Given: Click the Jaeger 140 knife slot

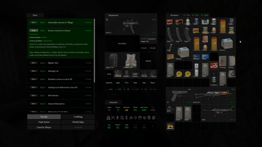Looking at the screenshot, I should 148,39.
